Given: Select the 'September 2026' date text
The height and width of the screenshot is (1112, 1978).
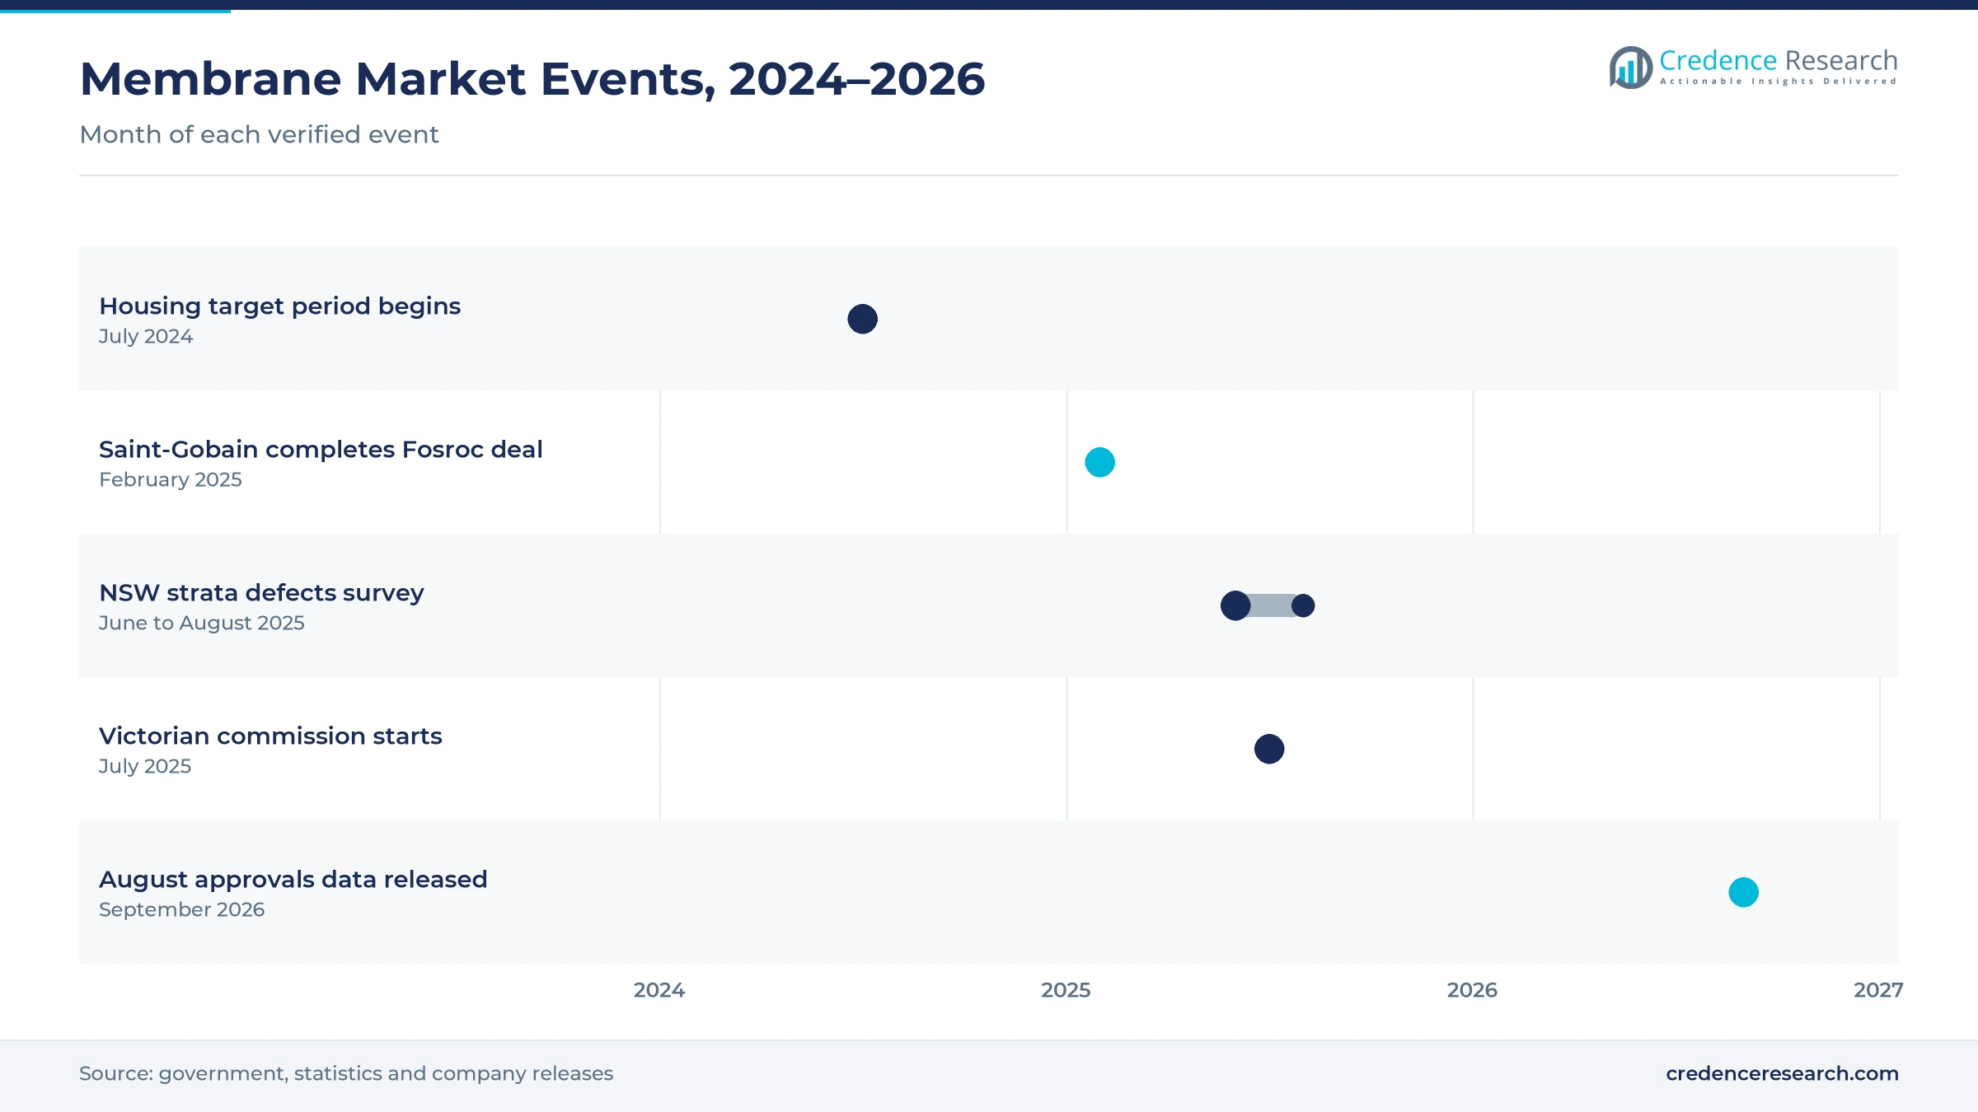Looking at the screenshot, I should click(181, 909).
